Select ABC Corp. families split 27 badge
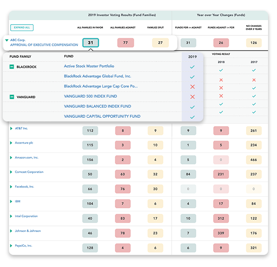 tap(160, 43)
